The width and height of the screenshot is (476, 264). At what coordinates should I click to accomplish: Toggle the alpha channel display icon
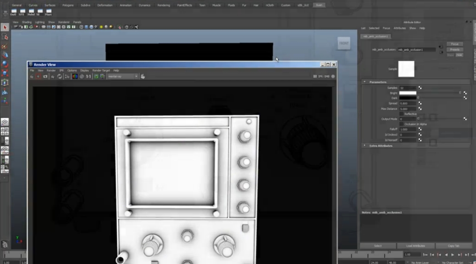82,76
